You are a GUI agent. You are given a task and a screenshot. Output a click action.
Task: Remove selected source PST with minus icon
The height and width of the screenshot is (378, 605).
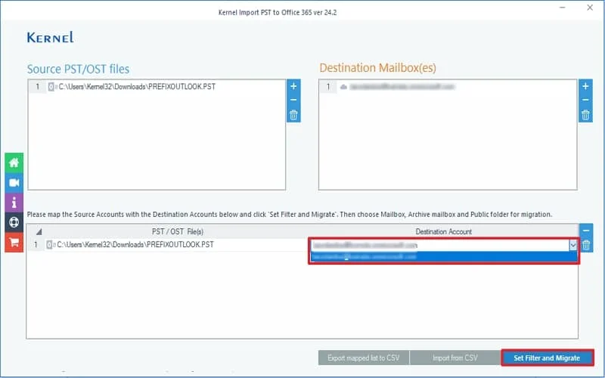point(293,100)
